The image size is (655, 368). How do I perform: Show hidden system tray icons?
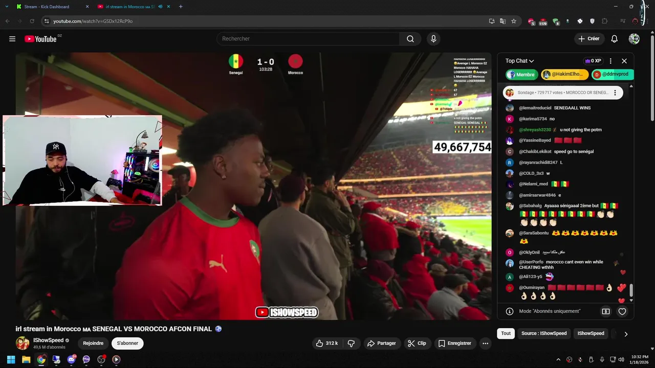tap(558, 359)
